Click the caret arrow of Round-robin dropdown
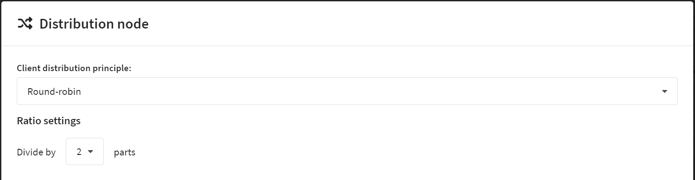The image size is (695, 180). click(664, 91)
